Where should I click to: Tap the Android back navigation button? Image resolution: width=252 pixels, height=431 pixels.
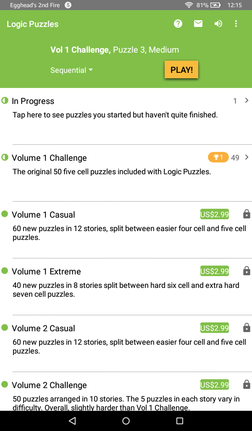click(x=72, y=421)
